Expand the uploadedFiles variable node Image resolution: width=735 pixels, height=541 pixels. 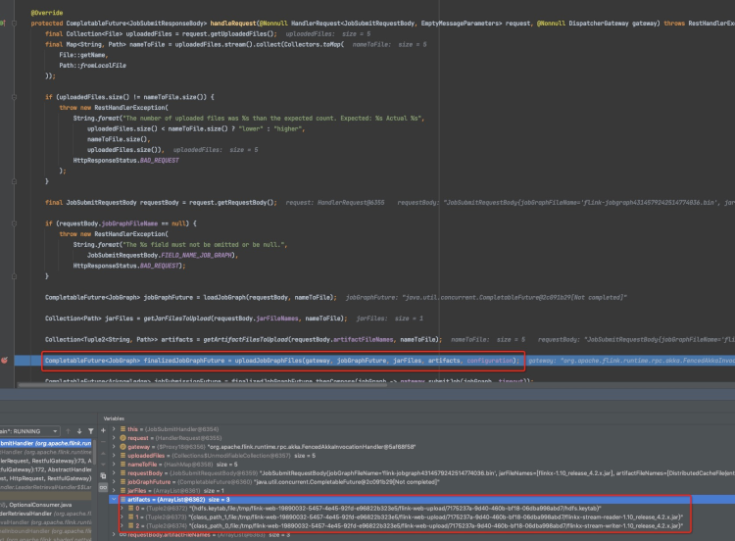pyautogui.click(x=112, y=454)
